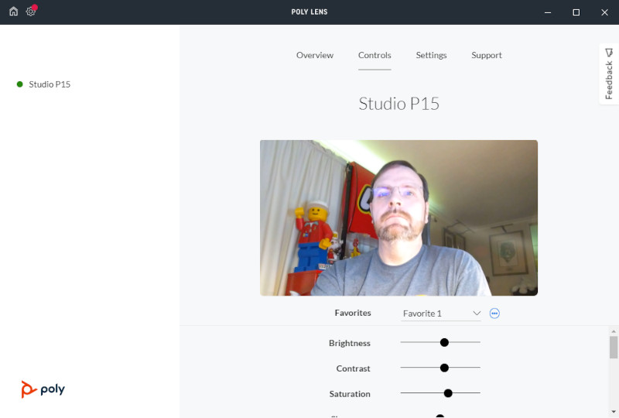
Task: Open the Settings tab
Action: [431, 55]
